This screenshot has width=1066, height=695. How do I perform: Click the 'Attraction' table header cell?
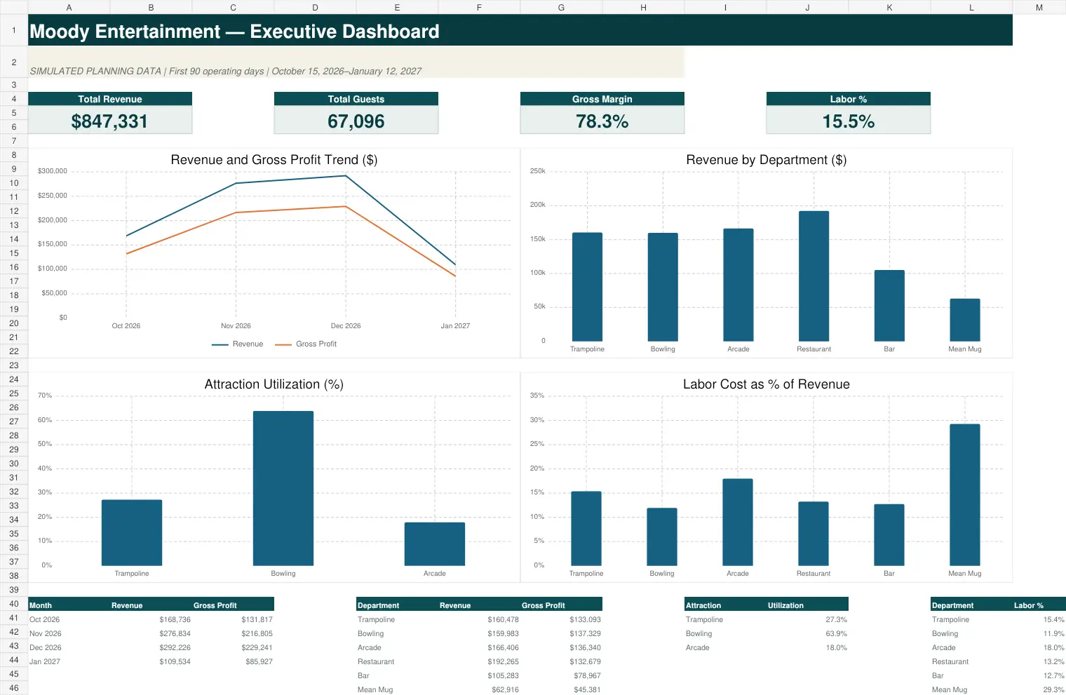tap(725, 605)
